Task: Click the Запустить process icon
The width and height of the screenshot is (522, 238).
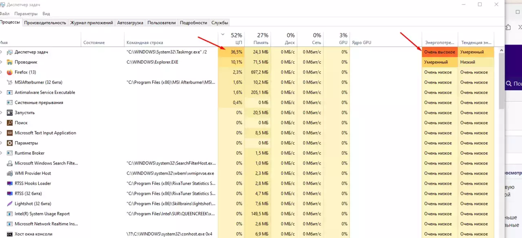Action: point(10,113)
